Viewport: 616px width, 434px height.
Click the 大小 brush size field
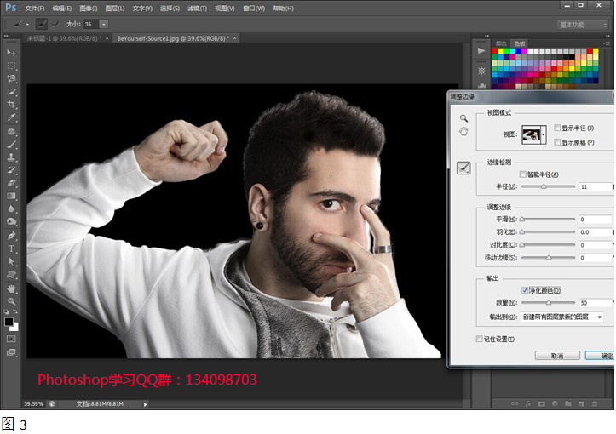coord(91,25)
